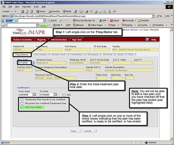Expand the lower toolbar search box dropdown
The height and width of the screenshot is (145, 174).
coord(37,25)
